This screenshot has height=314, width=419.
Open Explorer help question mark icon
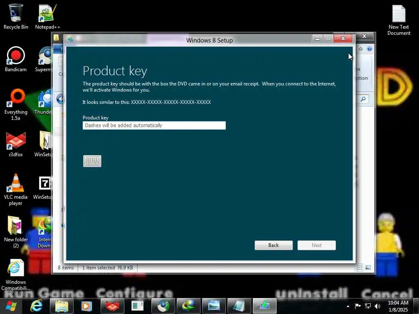369,49
